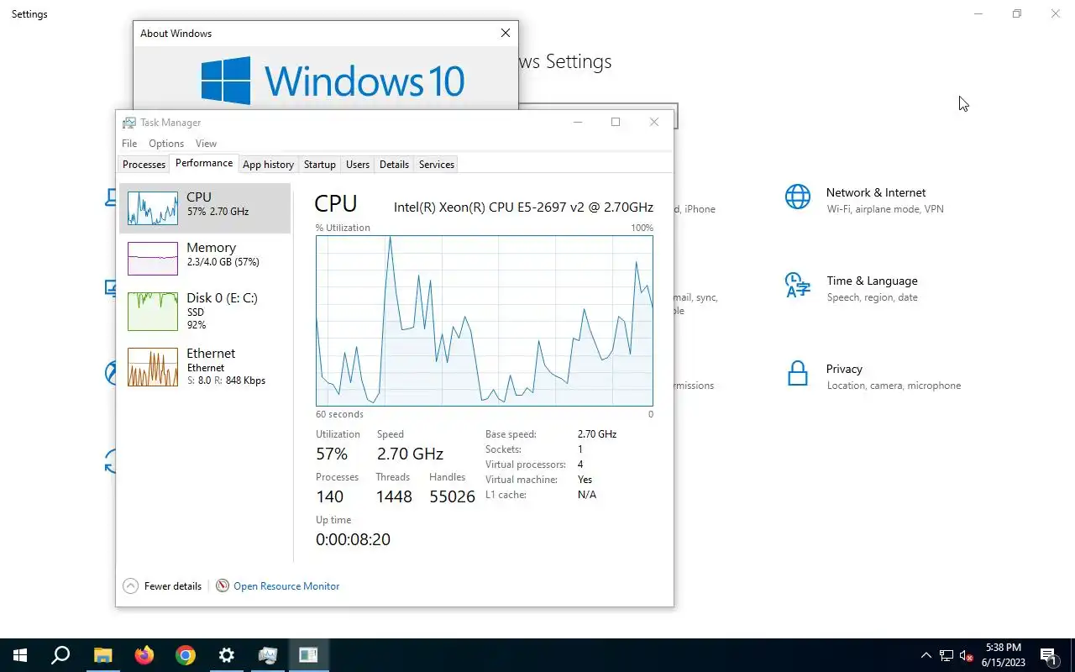This screenshot has height=672, width=1075.
Task: Switch to the Processes tab
Action: tap(144, 165)
